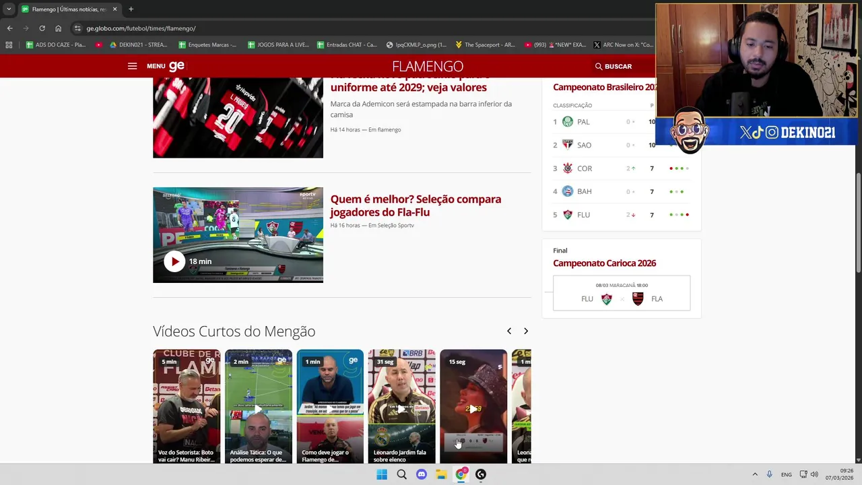Image resolution: width=862 pixels, height=485 pixels.
Task: Open The Spaceport bookmark
Action: [485, 44]
